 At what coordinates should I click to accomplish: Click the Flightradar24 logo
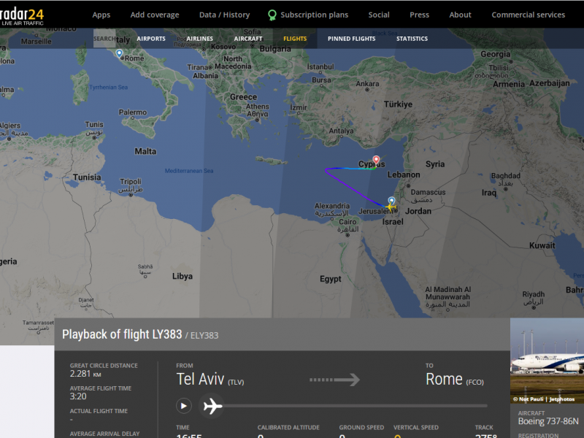[x=22, y=16]
